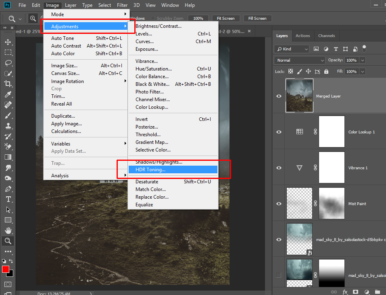Toggle lock transparent pixels
386x295 pixels.
click(291, 71)
